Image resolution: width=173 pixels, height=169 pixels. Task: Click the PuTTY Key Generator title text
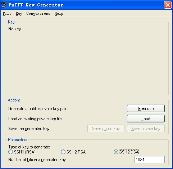click(36, 5)
